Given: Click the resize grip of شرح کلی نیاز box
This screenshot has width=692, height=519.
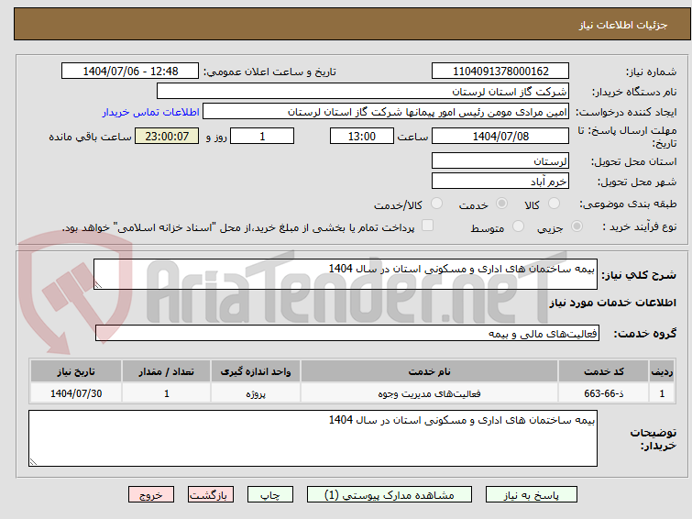Looking at the screenshot, I should click(x=98, y=285).
